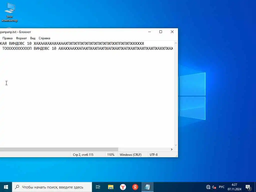
Task: Open the Формат menu
Action: point(21,38)
